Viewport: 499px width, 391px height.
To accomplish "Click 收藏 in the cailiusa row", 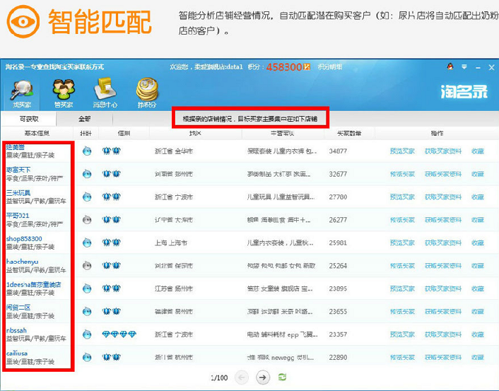I will point(478,358).
